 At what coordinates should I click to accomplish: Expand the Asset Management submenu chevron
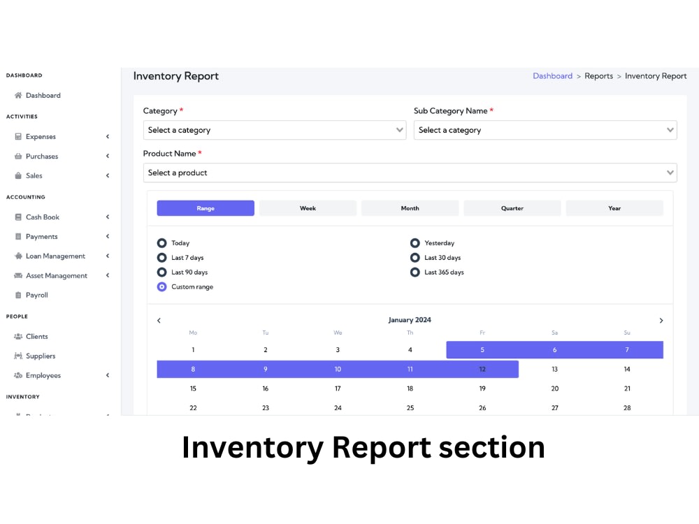pyautogui.click(x=108, y=275)
